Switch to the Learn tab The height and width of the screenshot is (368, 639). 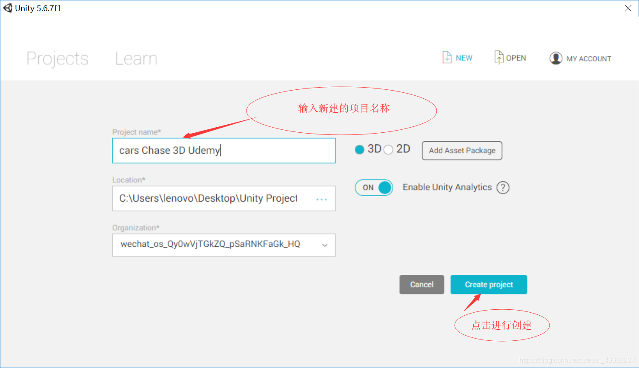(136, 58)
